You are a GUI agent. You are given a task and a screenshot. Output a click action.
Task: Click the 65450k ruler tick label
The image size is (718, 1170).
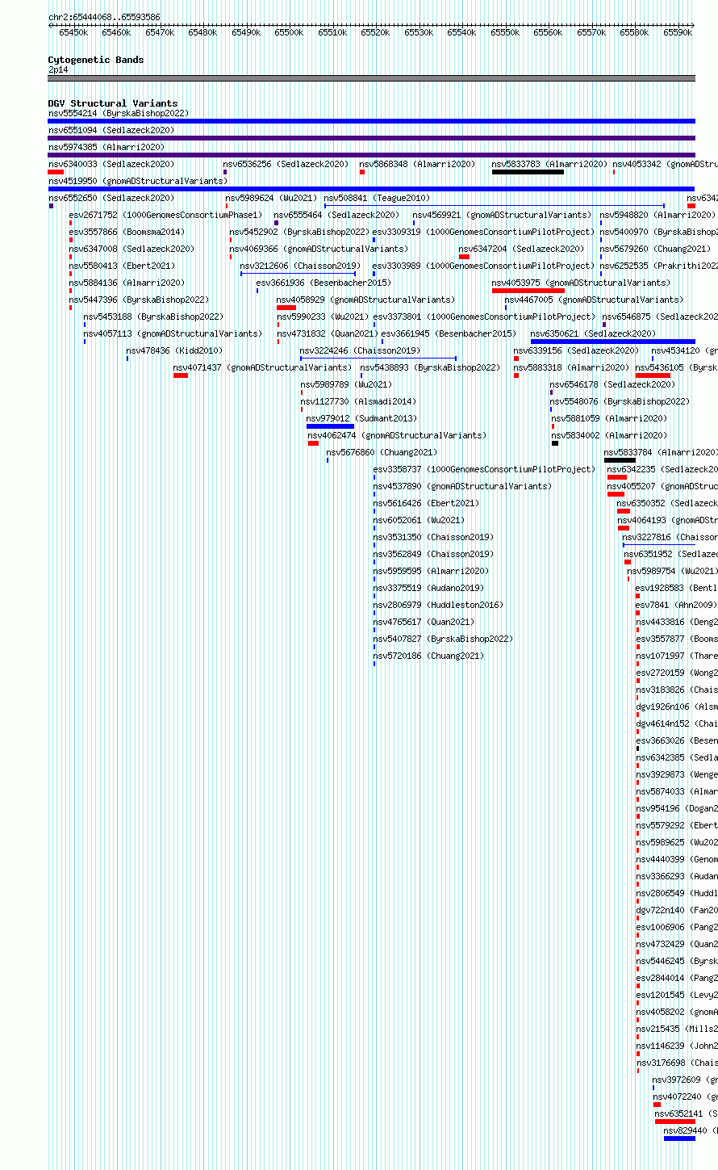tap(73, 32)
